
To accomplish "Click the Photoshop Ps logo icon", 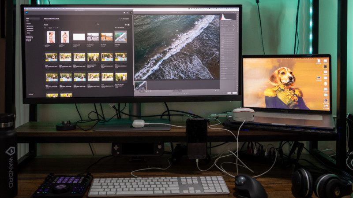I will click(x=27, y=13).
